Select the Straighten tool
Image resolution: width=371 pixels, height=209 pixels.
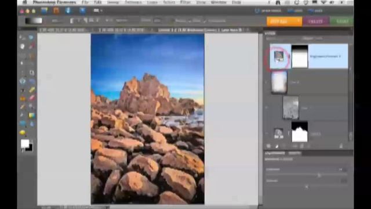[x=31, y=81]
